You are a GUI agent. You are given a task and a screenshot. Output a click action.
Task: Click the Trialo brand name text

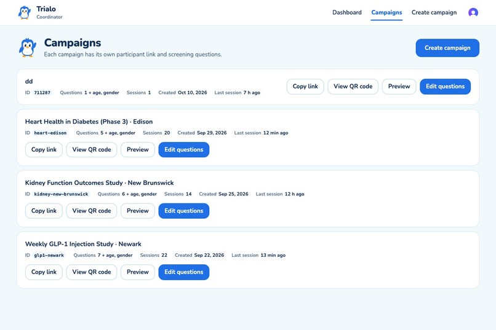click(46, 9)
